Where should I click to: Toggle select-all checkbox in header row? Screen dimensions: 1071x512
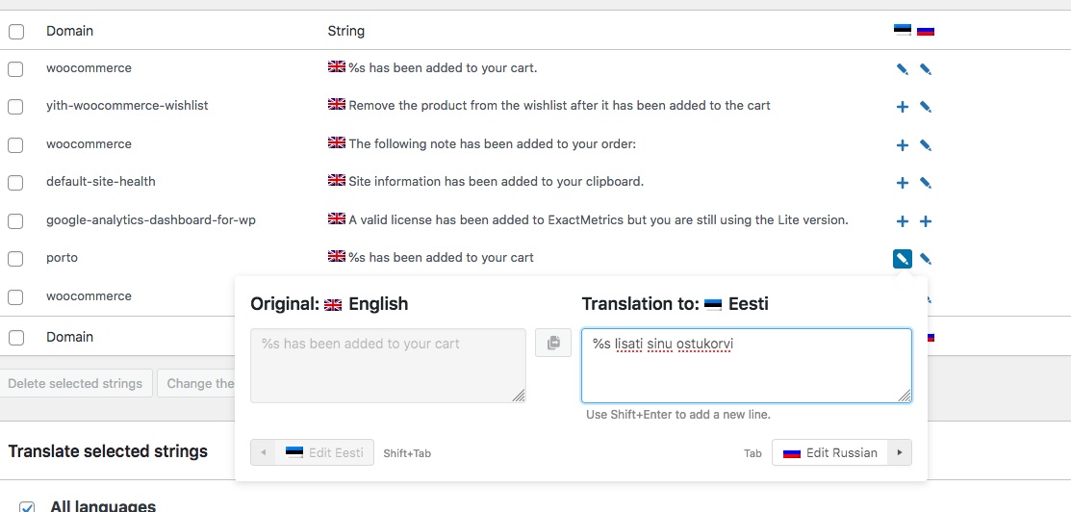(x=16, y=32)
